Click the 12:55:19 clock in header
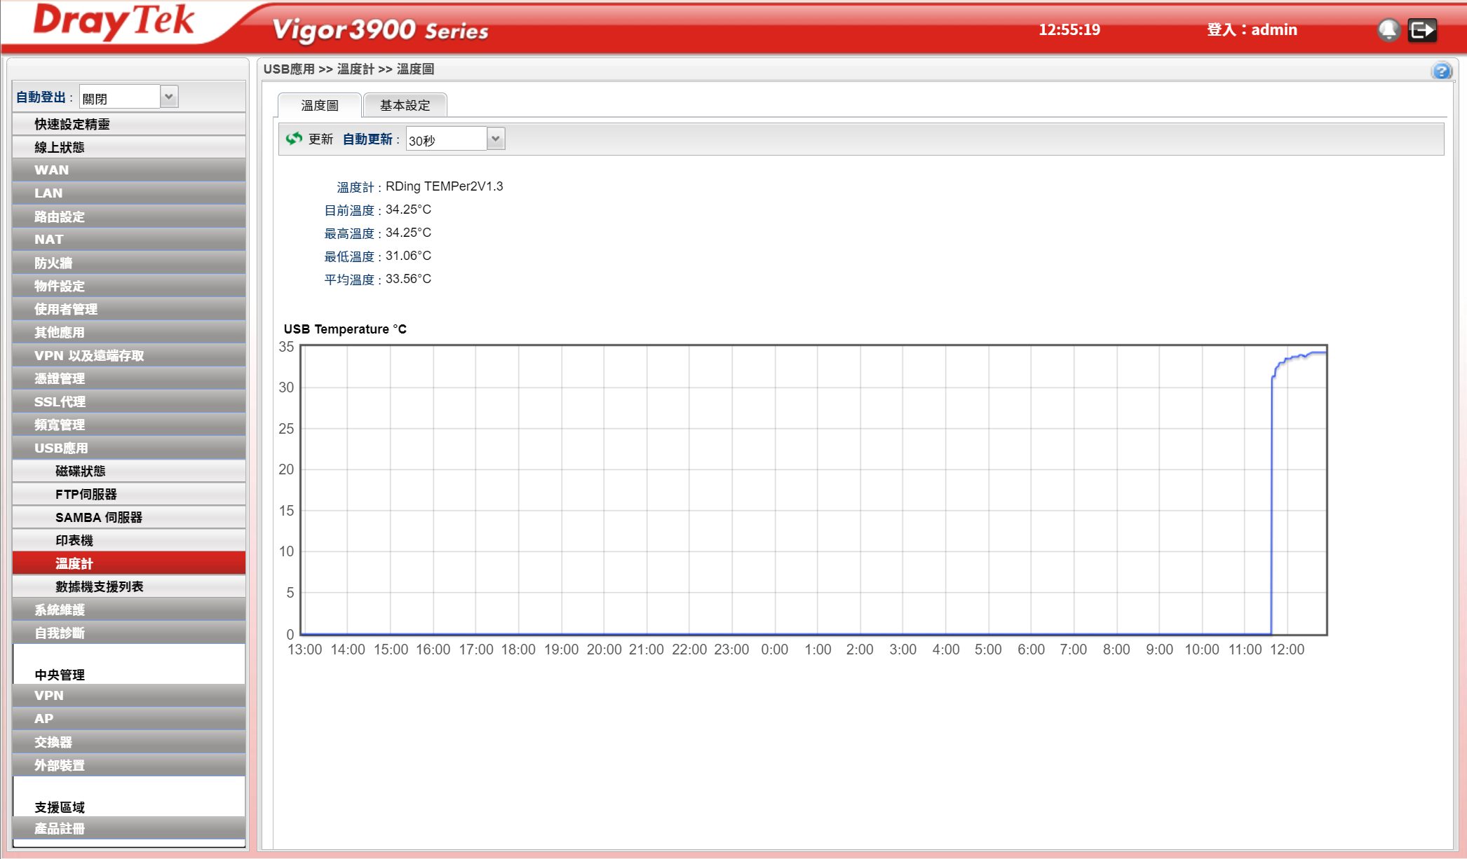The height and width of the screenshot is (859, 1467). 1069,29
